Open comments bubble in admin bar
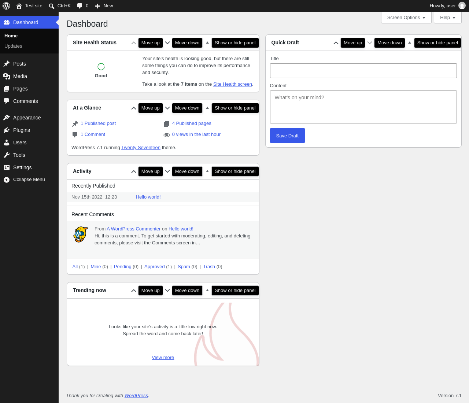 point(82,6)
